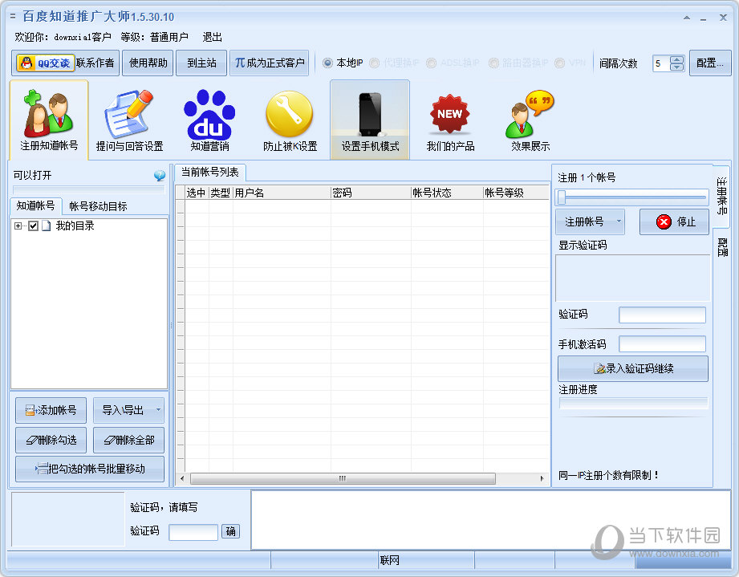This screenshot has width=739, height=577.
Task: Go 到主站
Action: tap(201, 63)
